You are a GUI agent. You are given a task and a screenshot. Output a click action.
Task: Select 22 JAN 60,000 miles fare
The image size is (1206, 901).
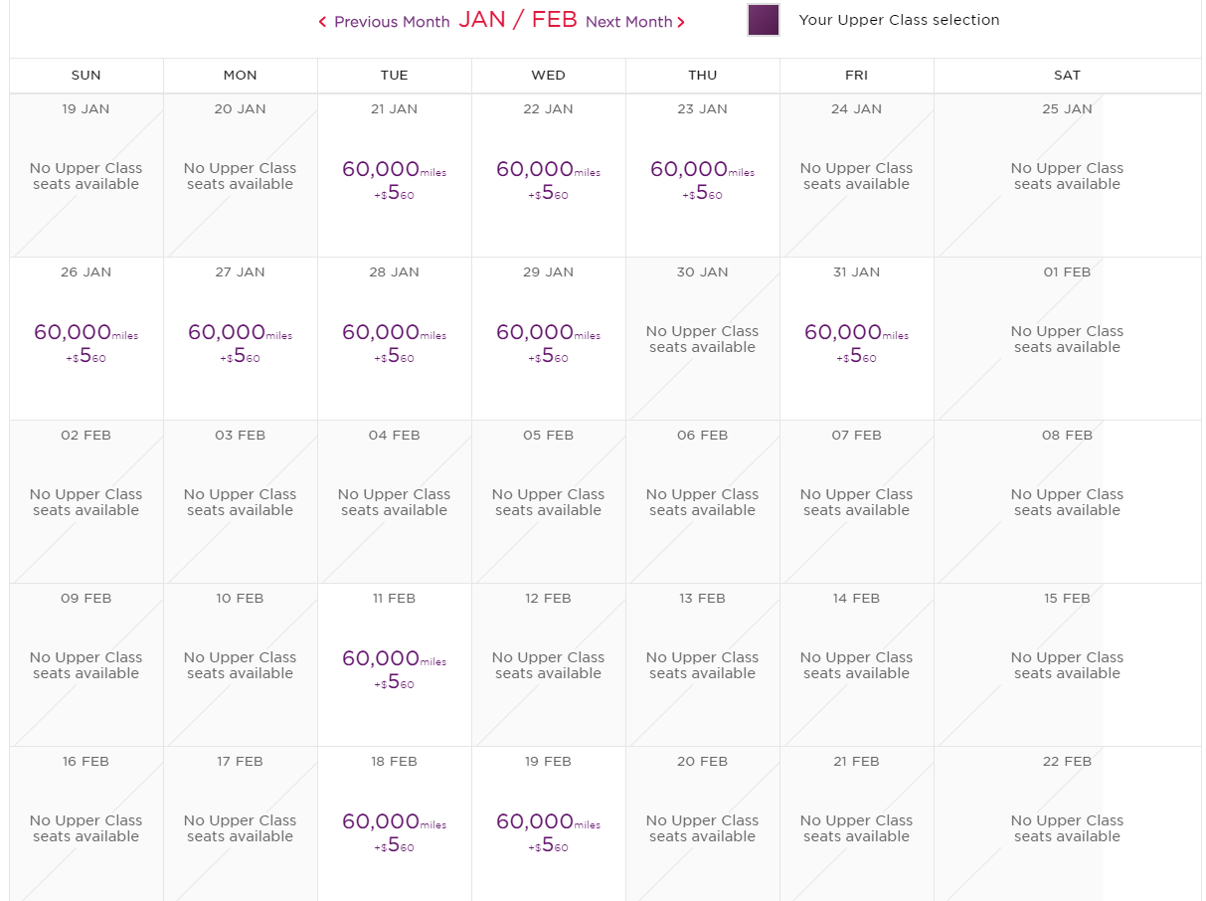click(548, 177)
